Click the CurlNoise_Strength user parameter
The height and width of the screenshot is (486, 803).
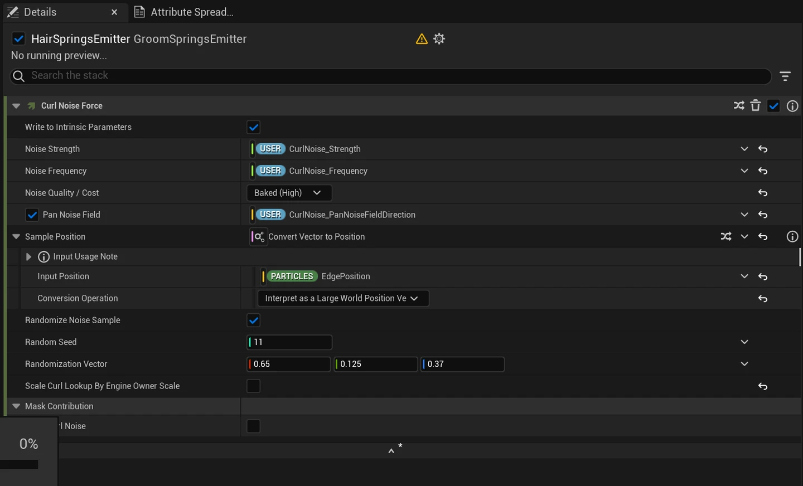pyautogui.click(x=308, y=149)
